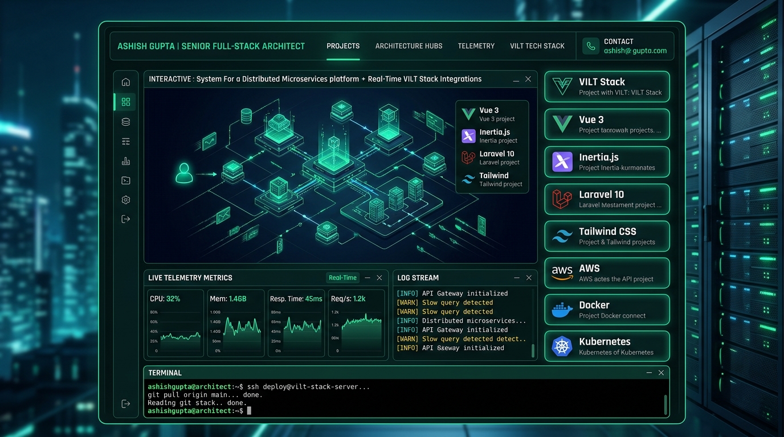Open the VILT Stack project card
This screenshot has height=437, width=784.
point(607,86)
